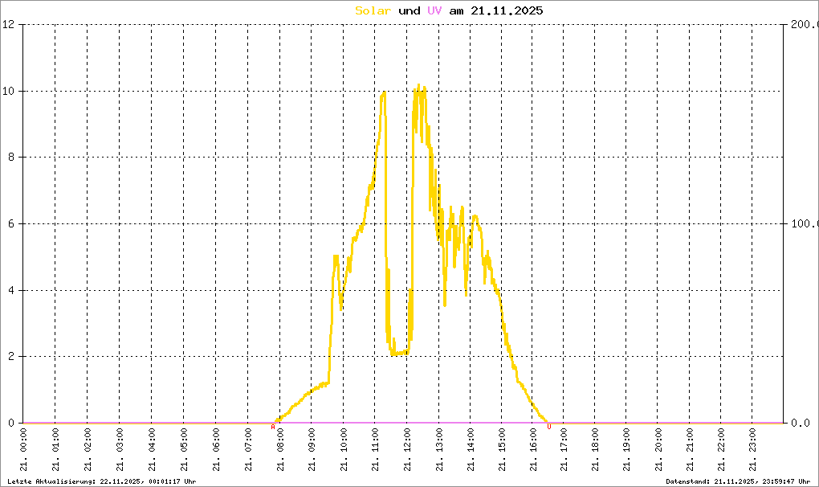
Task: Click left axis value 2
Action: click(x=11, y=356)
